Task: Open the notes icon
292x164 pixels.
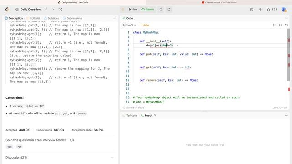Action: click(x=169, y=10)
